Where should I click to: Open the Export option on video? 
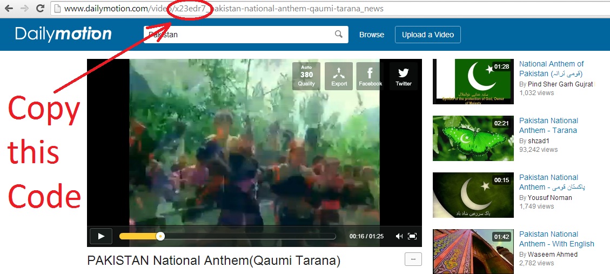[339, 76]
